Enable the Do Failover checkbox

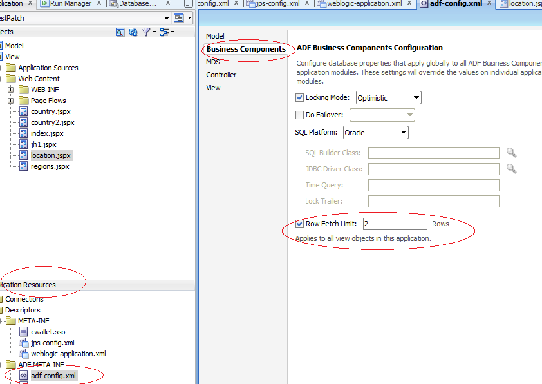point(299,115)
